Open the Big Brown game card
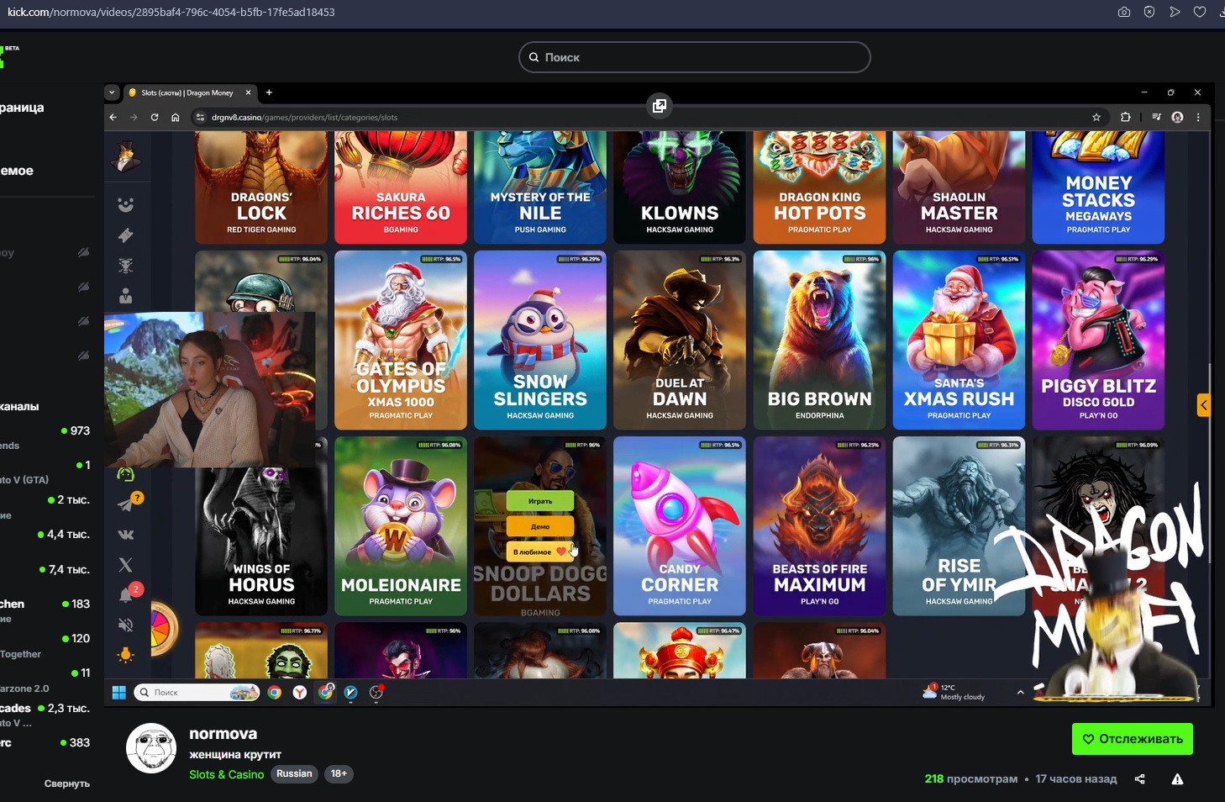Screen dimensions: 1225x802 click(820, 340)
